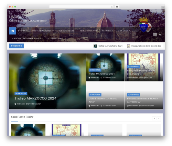Click the UNUCI crest logo
The width and height of the screenshot is (172, 146).
(145, 25)
